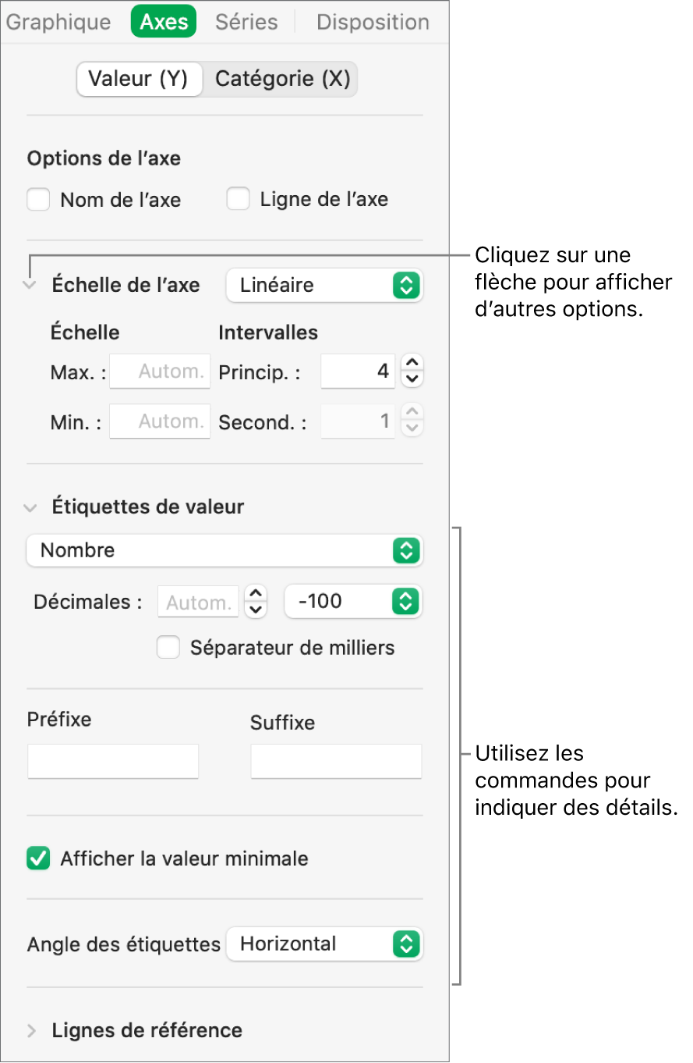Toggle the Séparateur de milliers checkbox
Screen dimensions: 693x1063
point(168,648)
